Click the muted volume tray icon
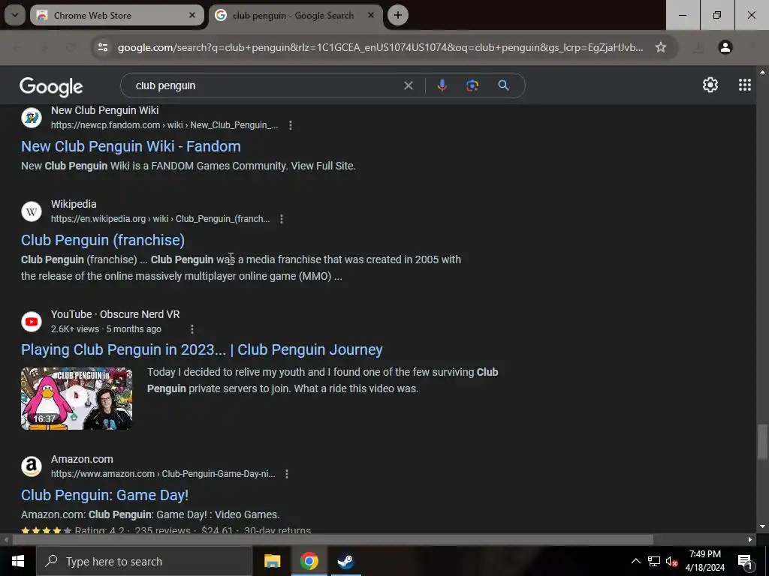769x576 pixels. [x=671, y=561]
